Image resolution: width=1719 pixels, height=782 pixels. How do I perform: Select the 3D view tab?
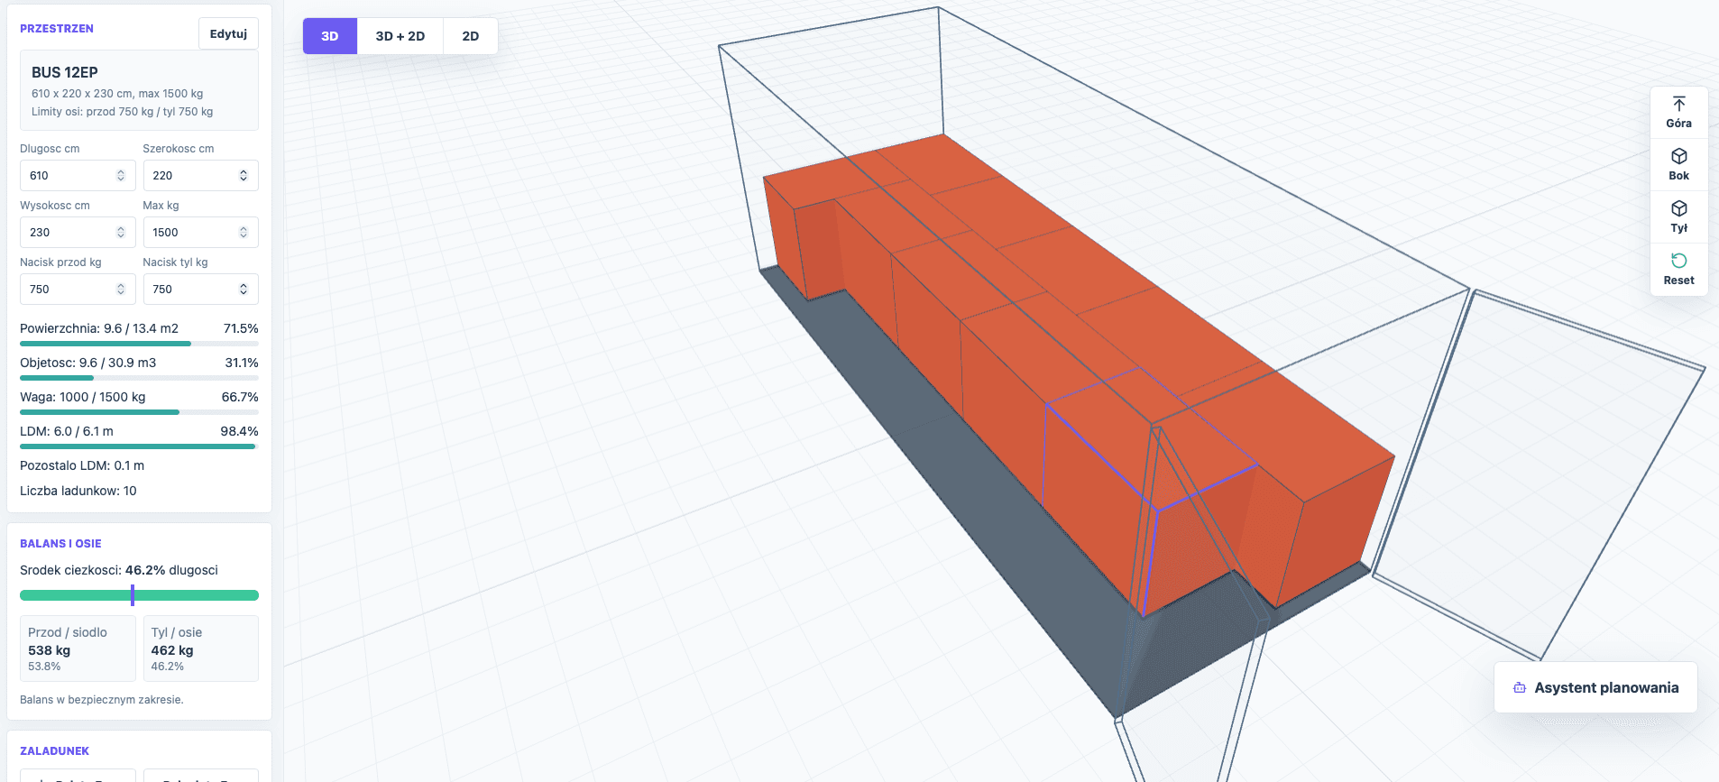point(330,36)
